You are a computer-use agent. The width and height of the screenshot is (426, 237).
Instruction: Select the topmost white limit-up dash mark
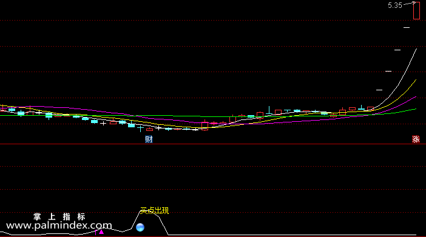click(x=407, y=27)
